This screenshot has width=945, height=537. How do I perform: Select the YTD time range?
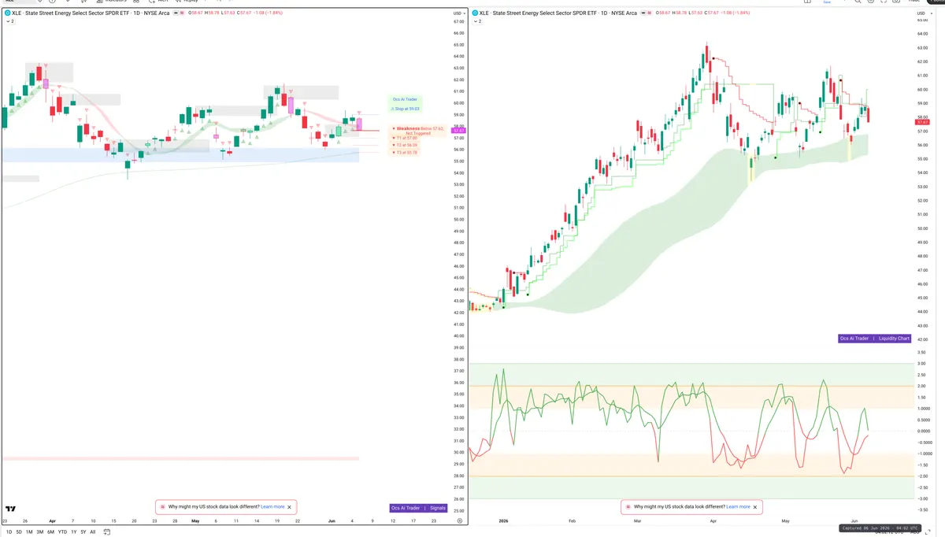[x=62, y=532]
